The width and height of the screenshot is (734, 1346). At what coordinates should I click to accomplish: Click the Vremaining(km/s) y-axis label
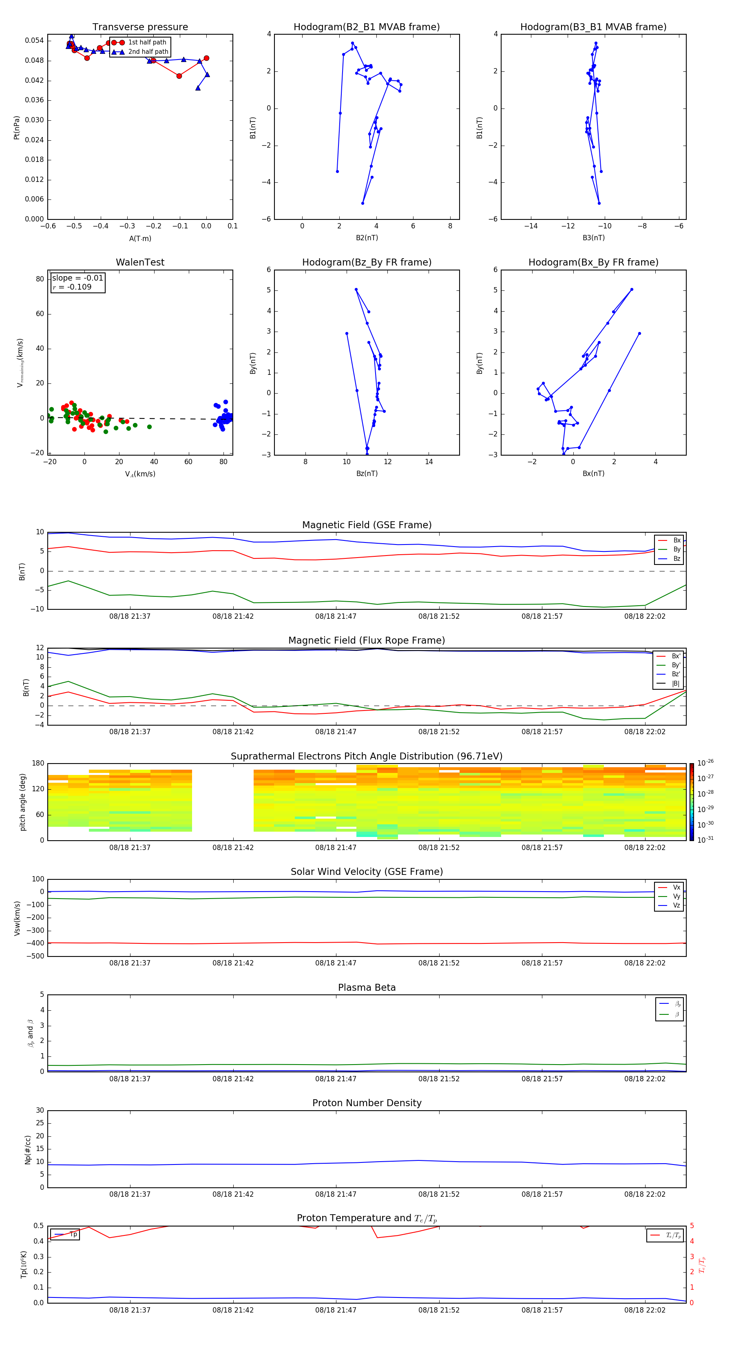20,363
